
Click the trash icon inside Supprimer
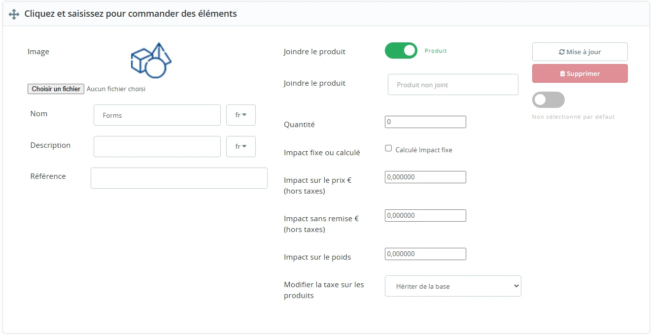[x=563, y=73]
